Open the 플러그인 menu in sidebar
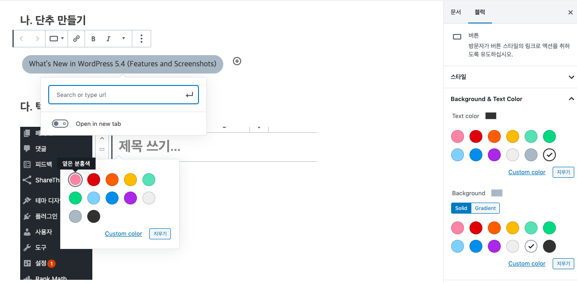 46,216
